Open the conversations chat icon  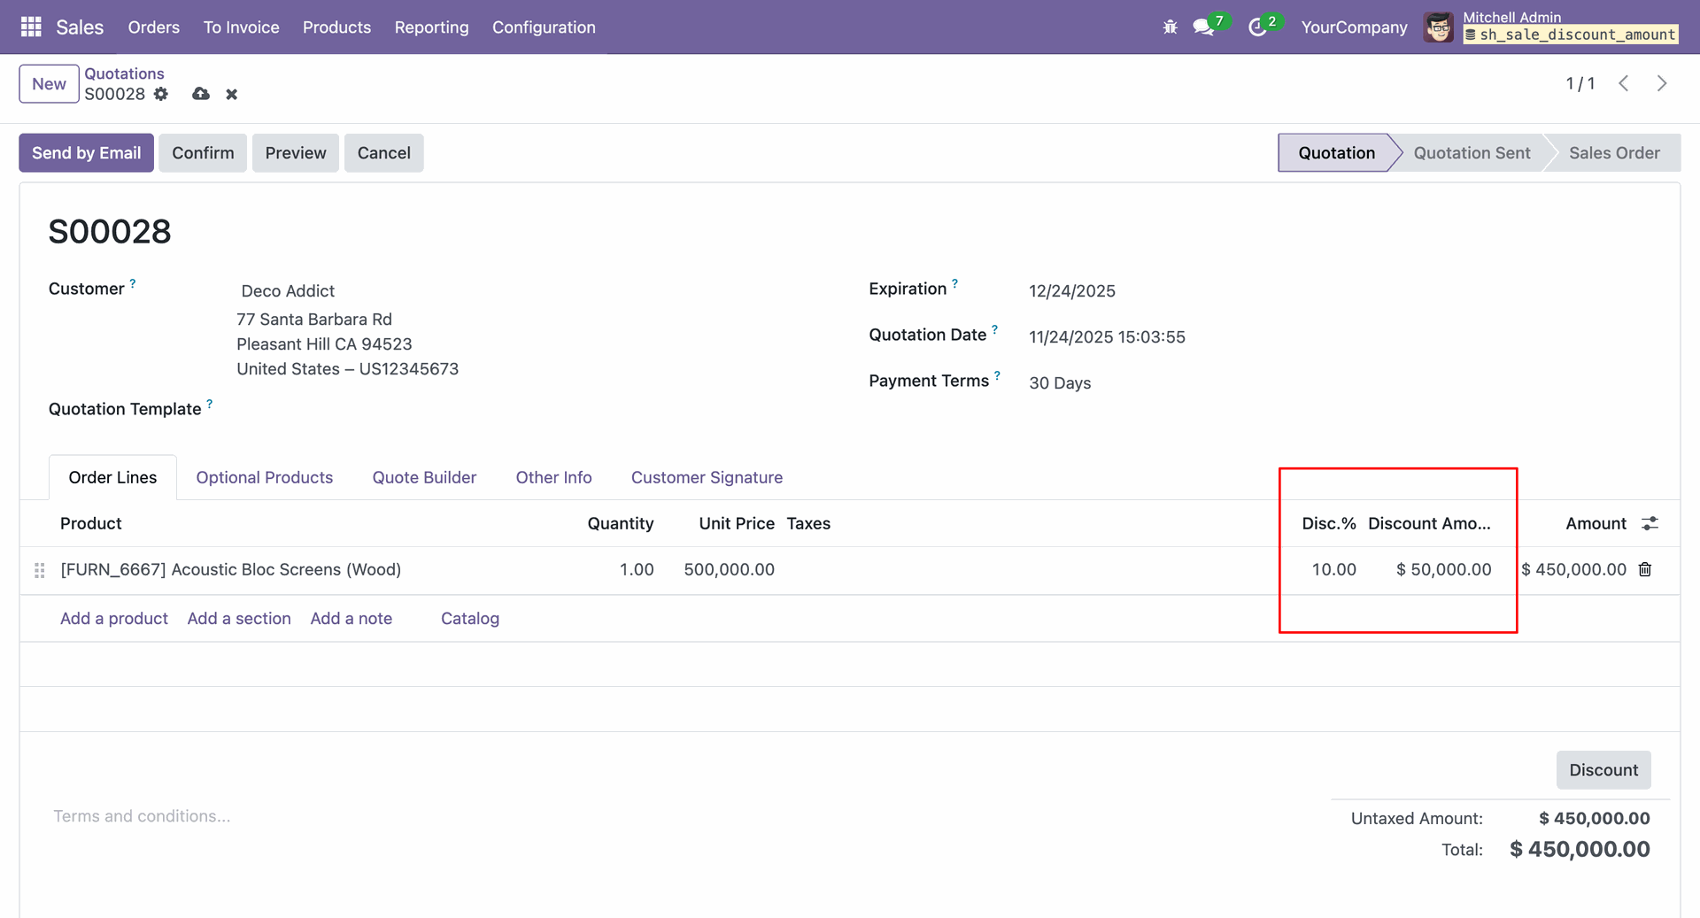1202,27
